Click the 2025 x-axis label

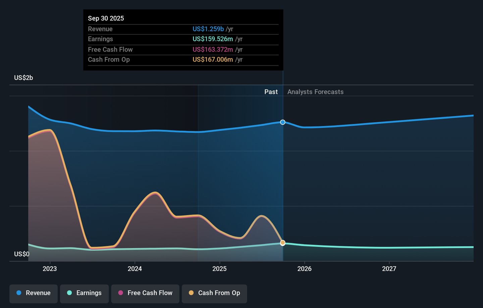click(219, 269)
